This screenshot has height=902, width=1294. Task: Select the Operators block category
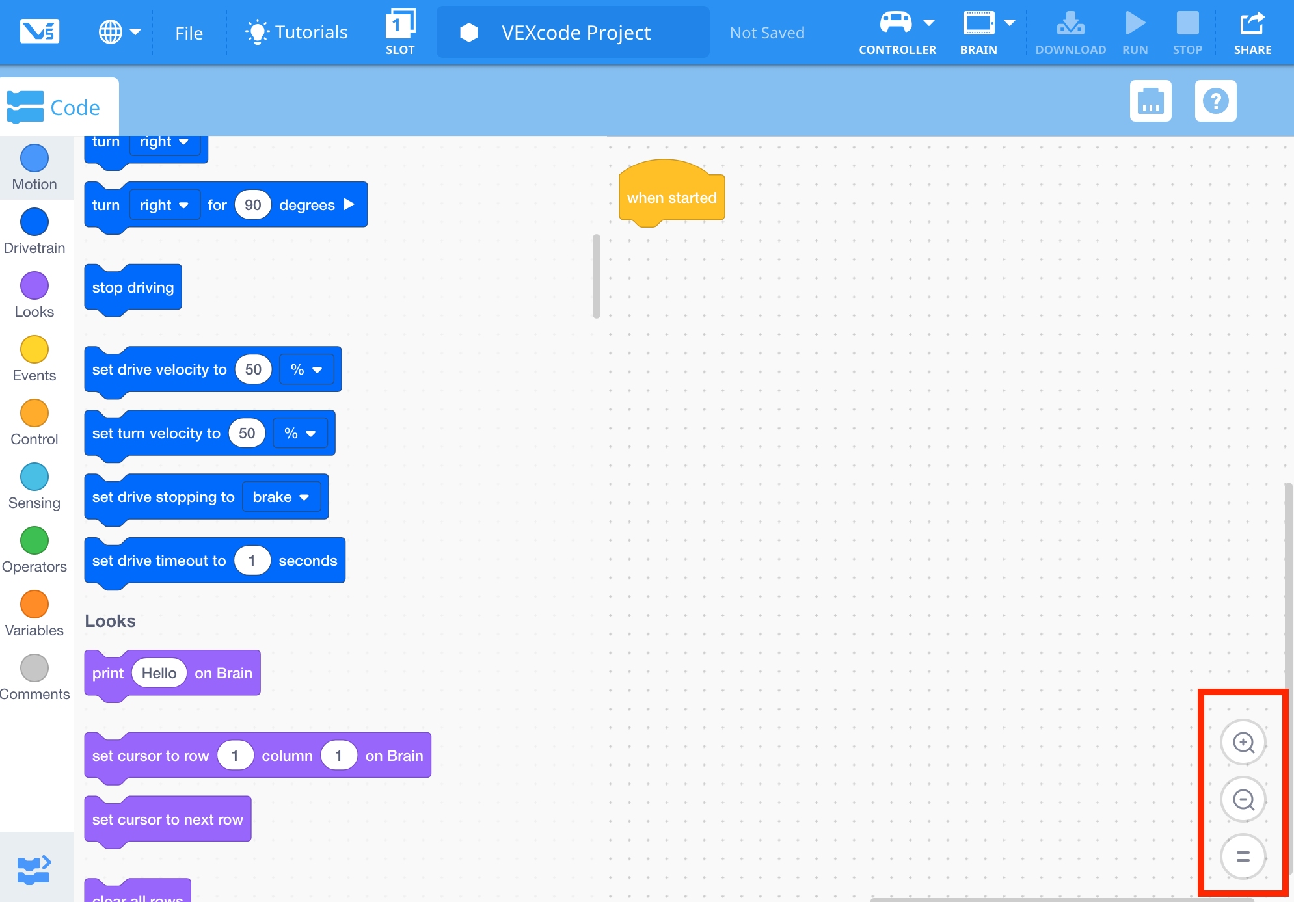point(34,548)
